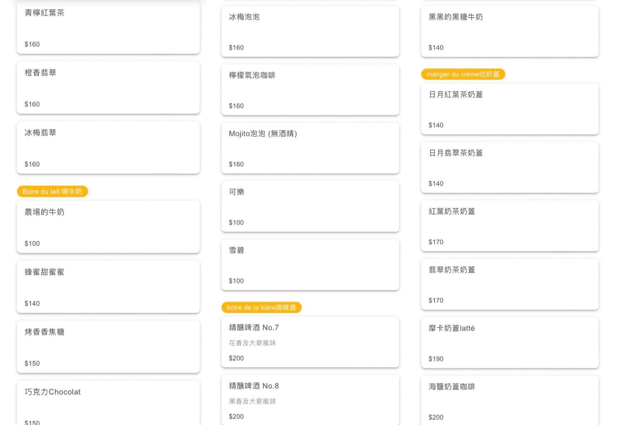637x425 pixels.
Task: Choose the 海鹽奶蓋咖啡 card
Action: tap(510, 401)
